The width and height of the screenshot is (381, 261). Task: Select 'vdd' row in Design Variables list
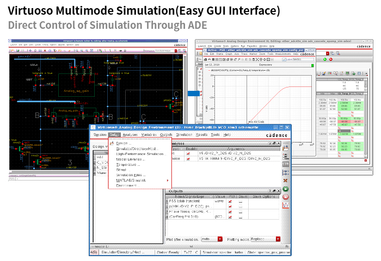click(102, 157)
